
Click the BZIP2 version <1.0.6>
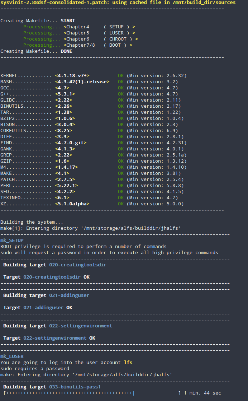click(x=65, y=118)
